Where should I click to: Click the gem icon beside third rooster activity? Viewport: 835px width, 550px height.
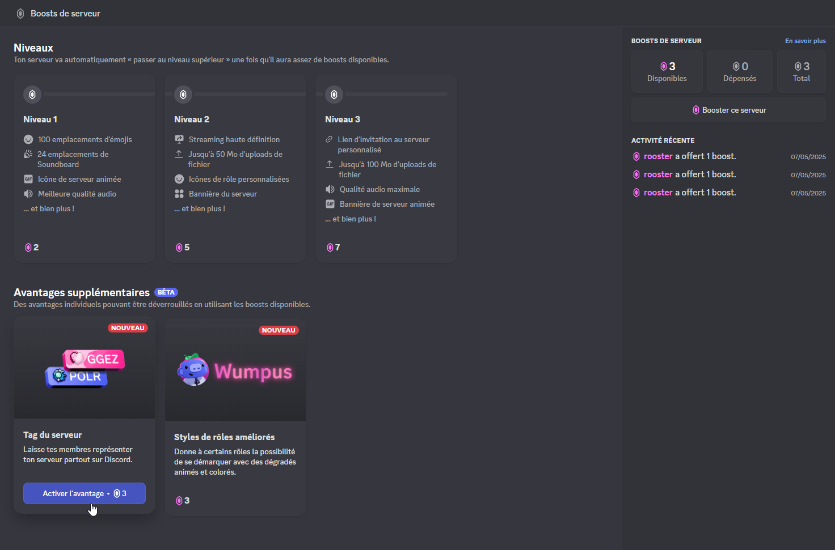[636, 193]
